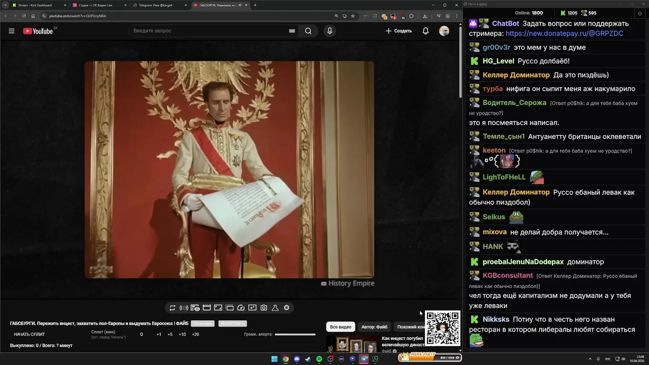
Task: Add +1 minute to split
Action: point(159,335)
